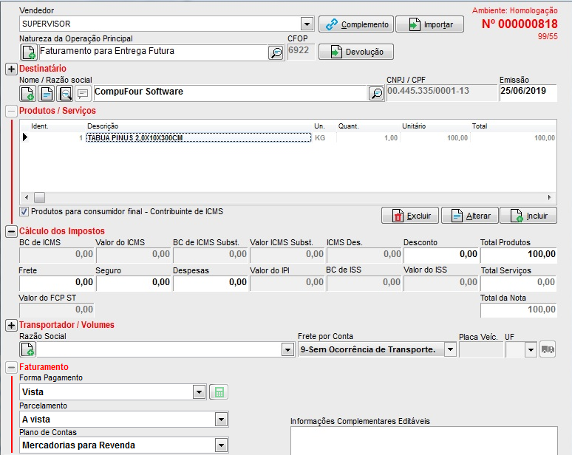Open Destinatário edit document icon
Image resolution: width=572 pixels, height=455 pixels.
(x=47, y=93)
